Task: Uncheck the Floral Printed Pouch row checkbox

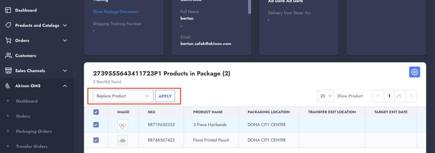Action: click(x=96, y=140)
